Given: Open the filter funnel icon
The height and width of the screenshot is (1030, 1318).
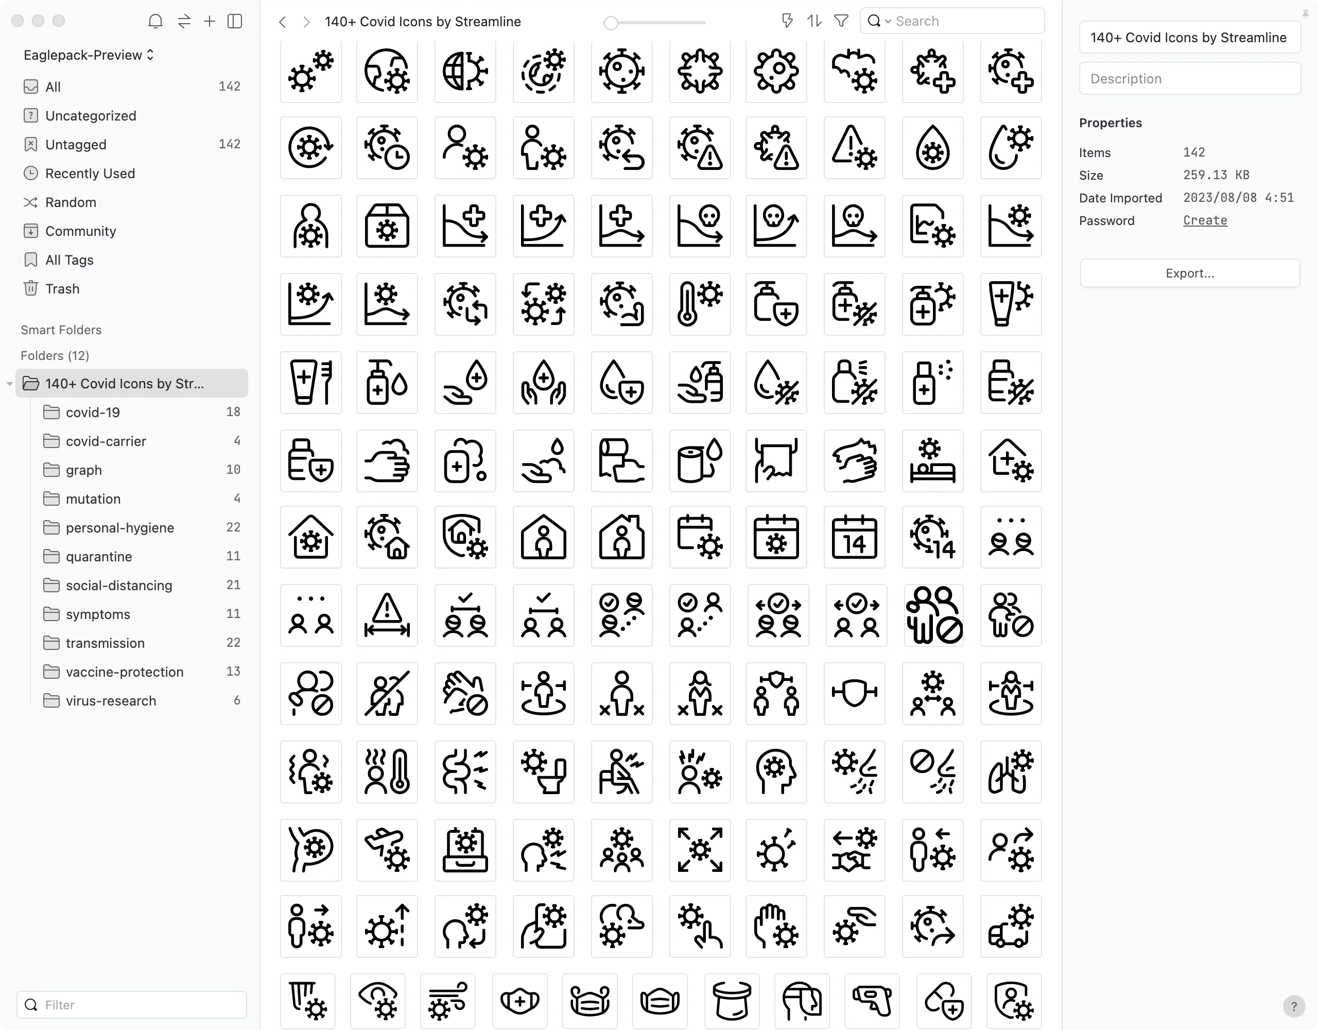Looking at the screenshot, I should coord(841,21).
